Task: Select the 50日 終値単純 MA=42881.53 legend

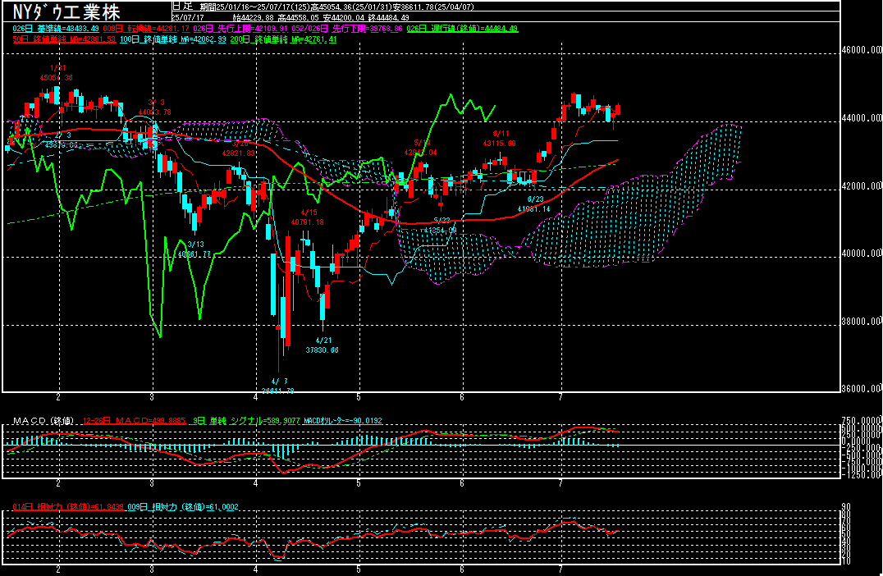Action: pos(64,39)
